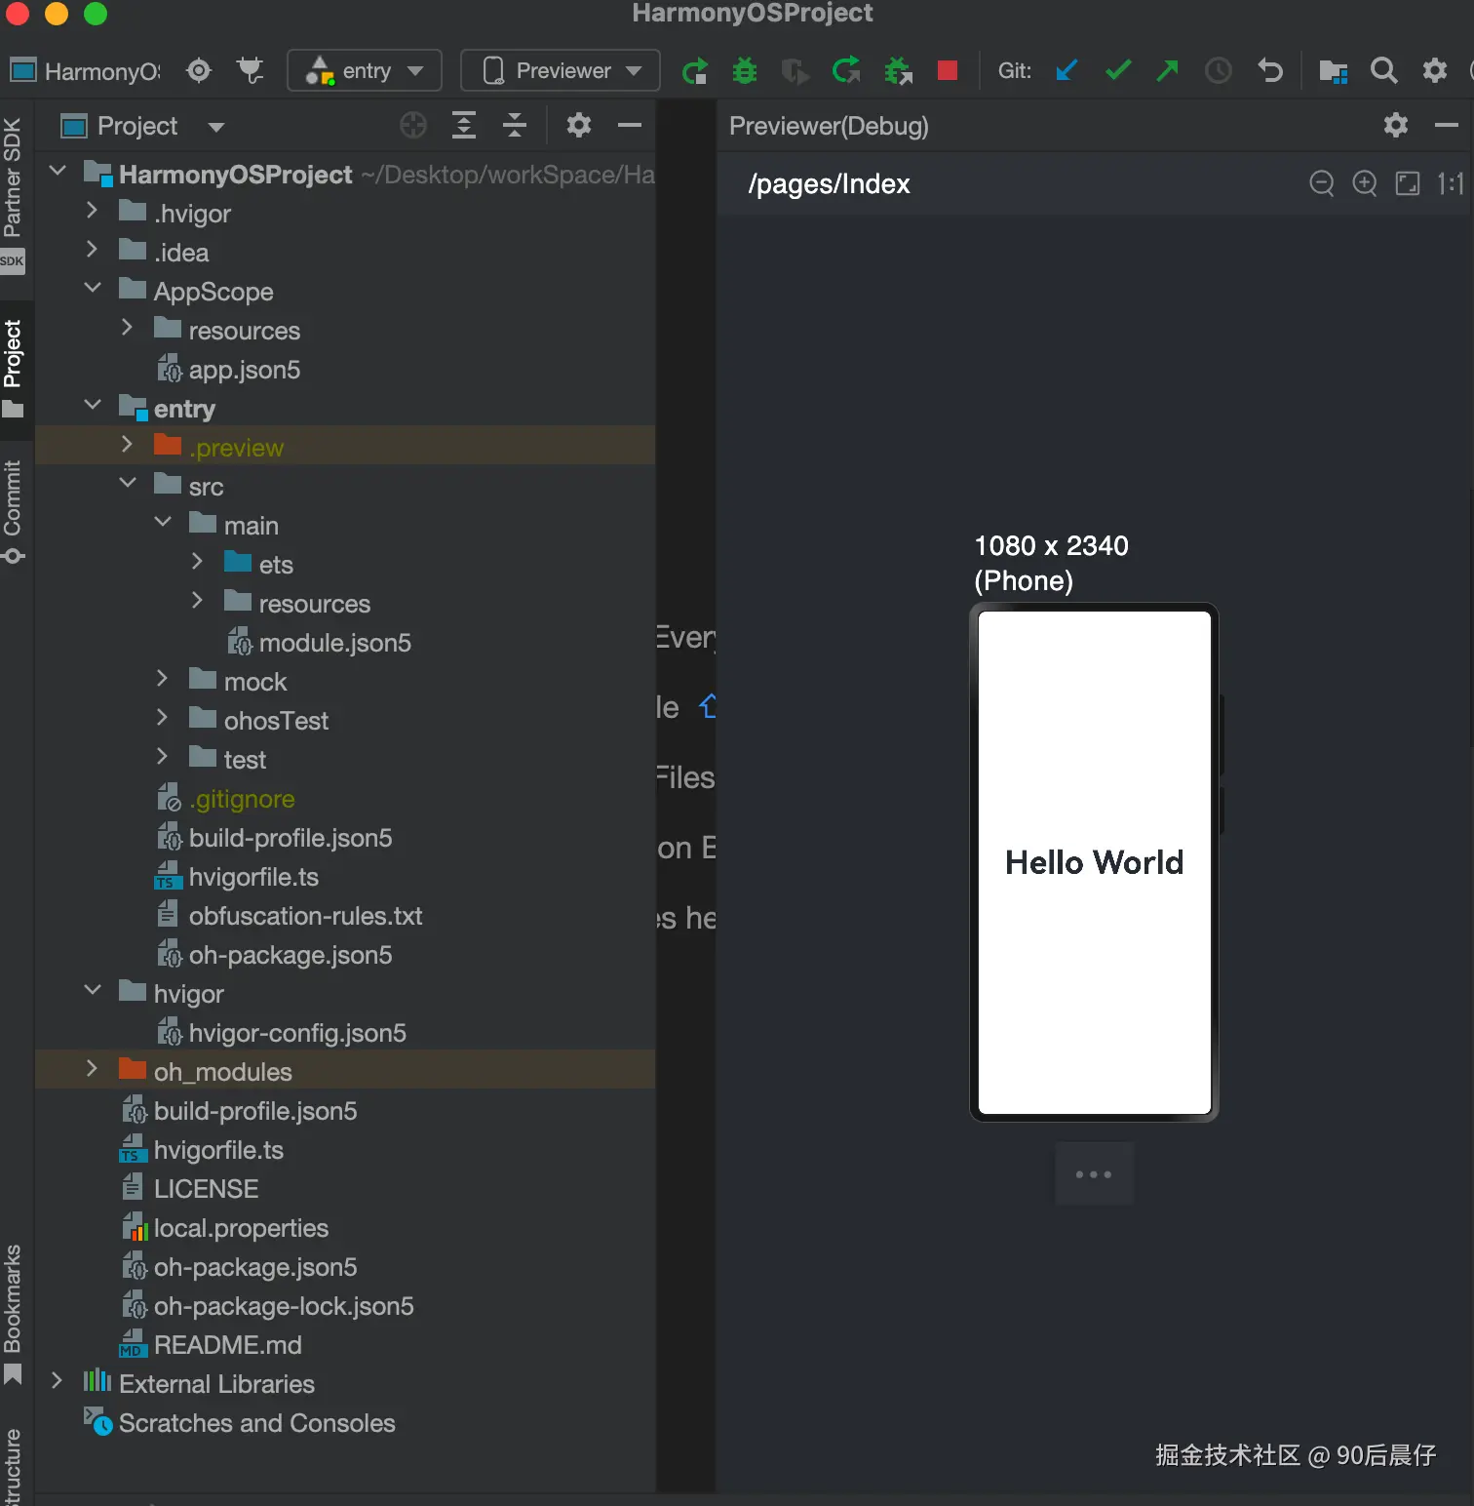Screen dimensions: 1474x1506
Task: Select the .gitignore file
Action: click(x=225, y=799)
